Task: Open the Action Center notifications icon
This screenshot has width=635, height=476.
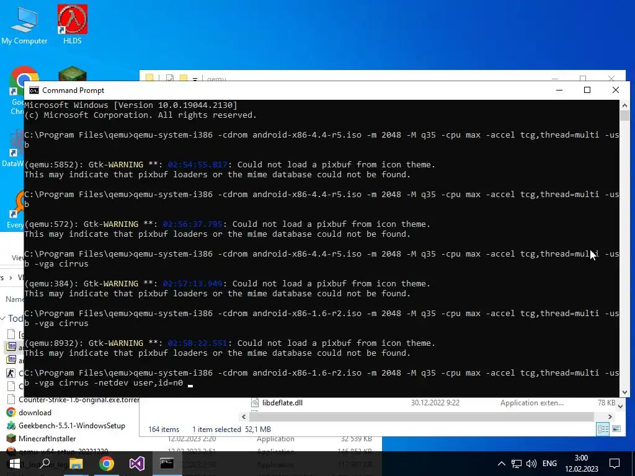Action: [615, 464]
